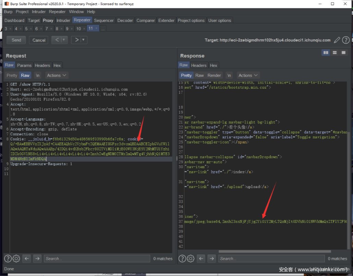Toggle Pretty view in Request panel
Image resolution: width=353 pixels, height=276 pixels.
click(x=12, y=75)
